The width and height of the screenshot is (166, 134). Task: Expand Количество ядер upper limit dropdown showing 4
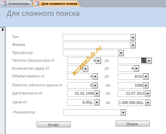[x=136, y=68]
